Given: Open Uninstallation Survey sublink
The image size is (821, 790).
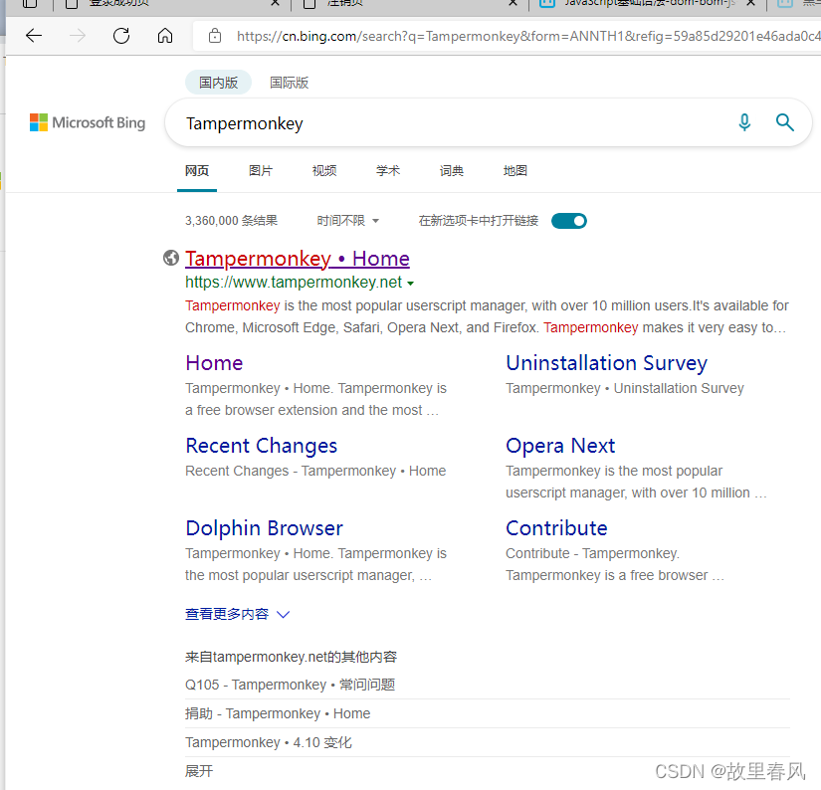Looking at the screenshot, I should click(606, 363).
